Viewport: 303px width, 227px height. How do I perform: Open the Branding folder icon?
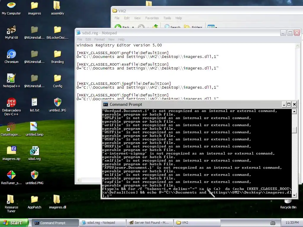(57, 56)
